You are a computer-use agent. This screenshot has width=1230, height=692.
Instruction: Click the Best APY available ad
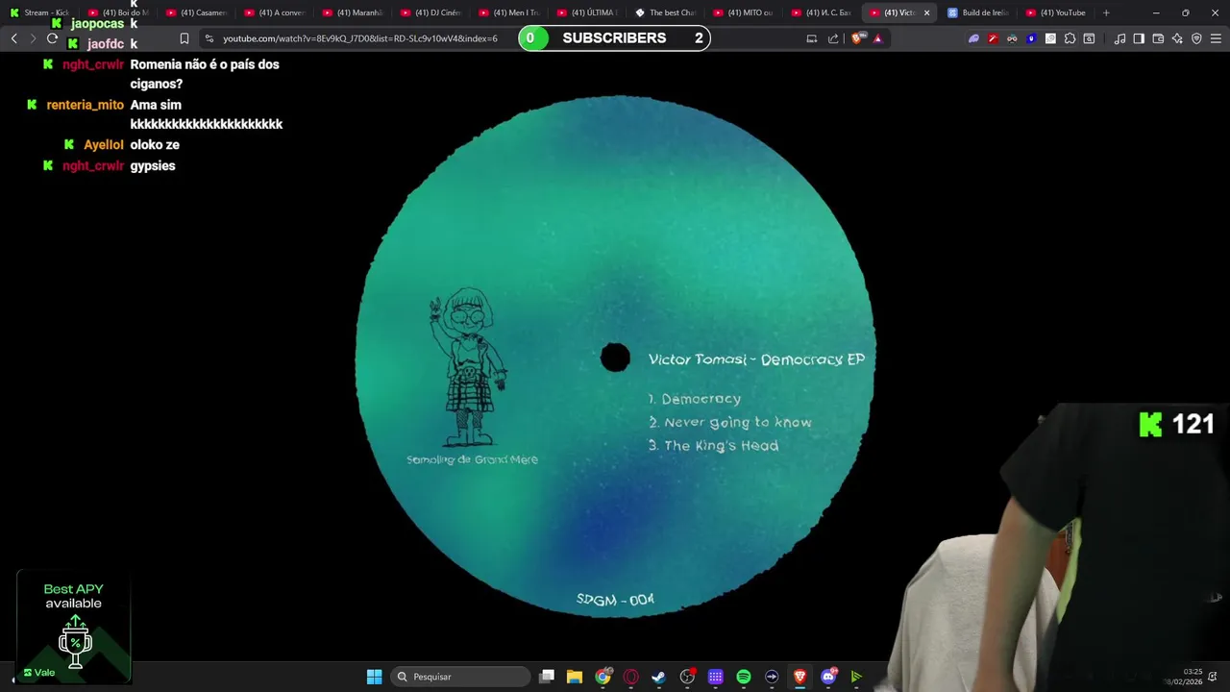click(74, 627)
